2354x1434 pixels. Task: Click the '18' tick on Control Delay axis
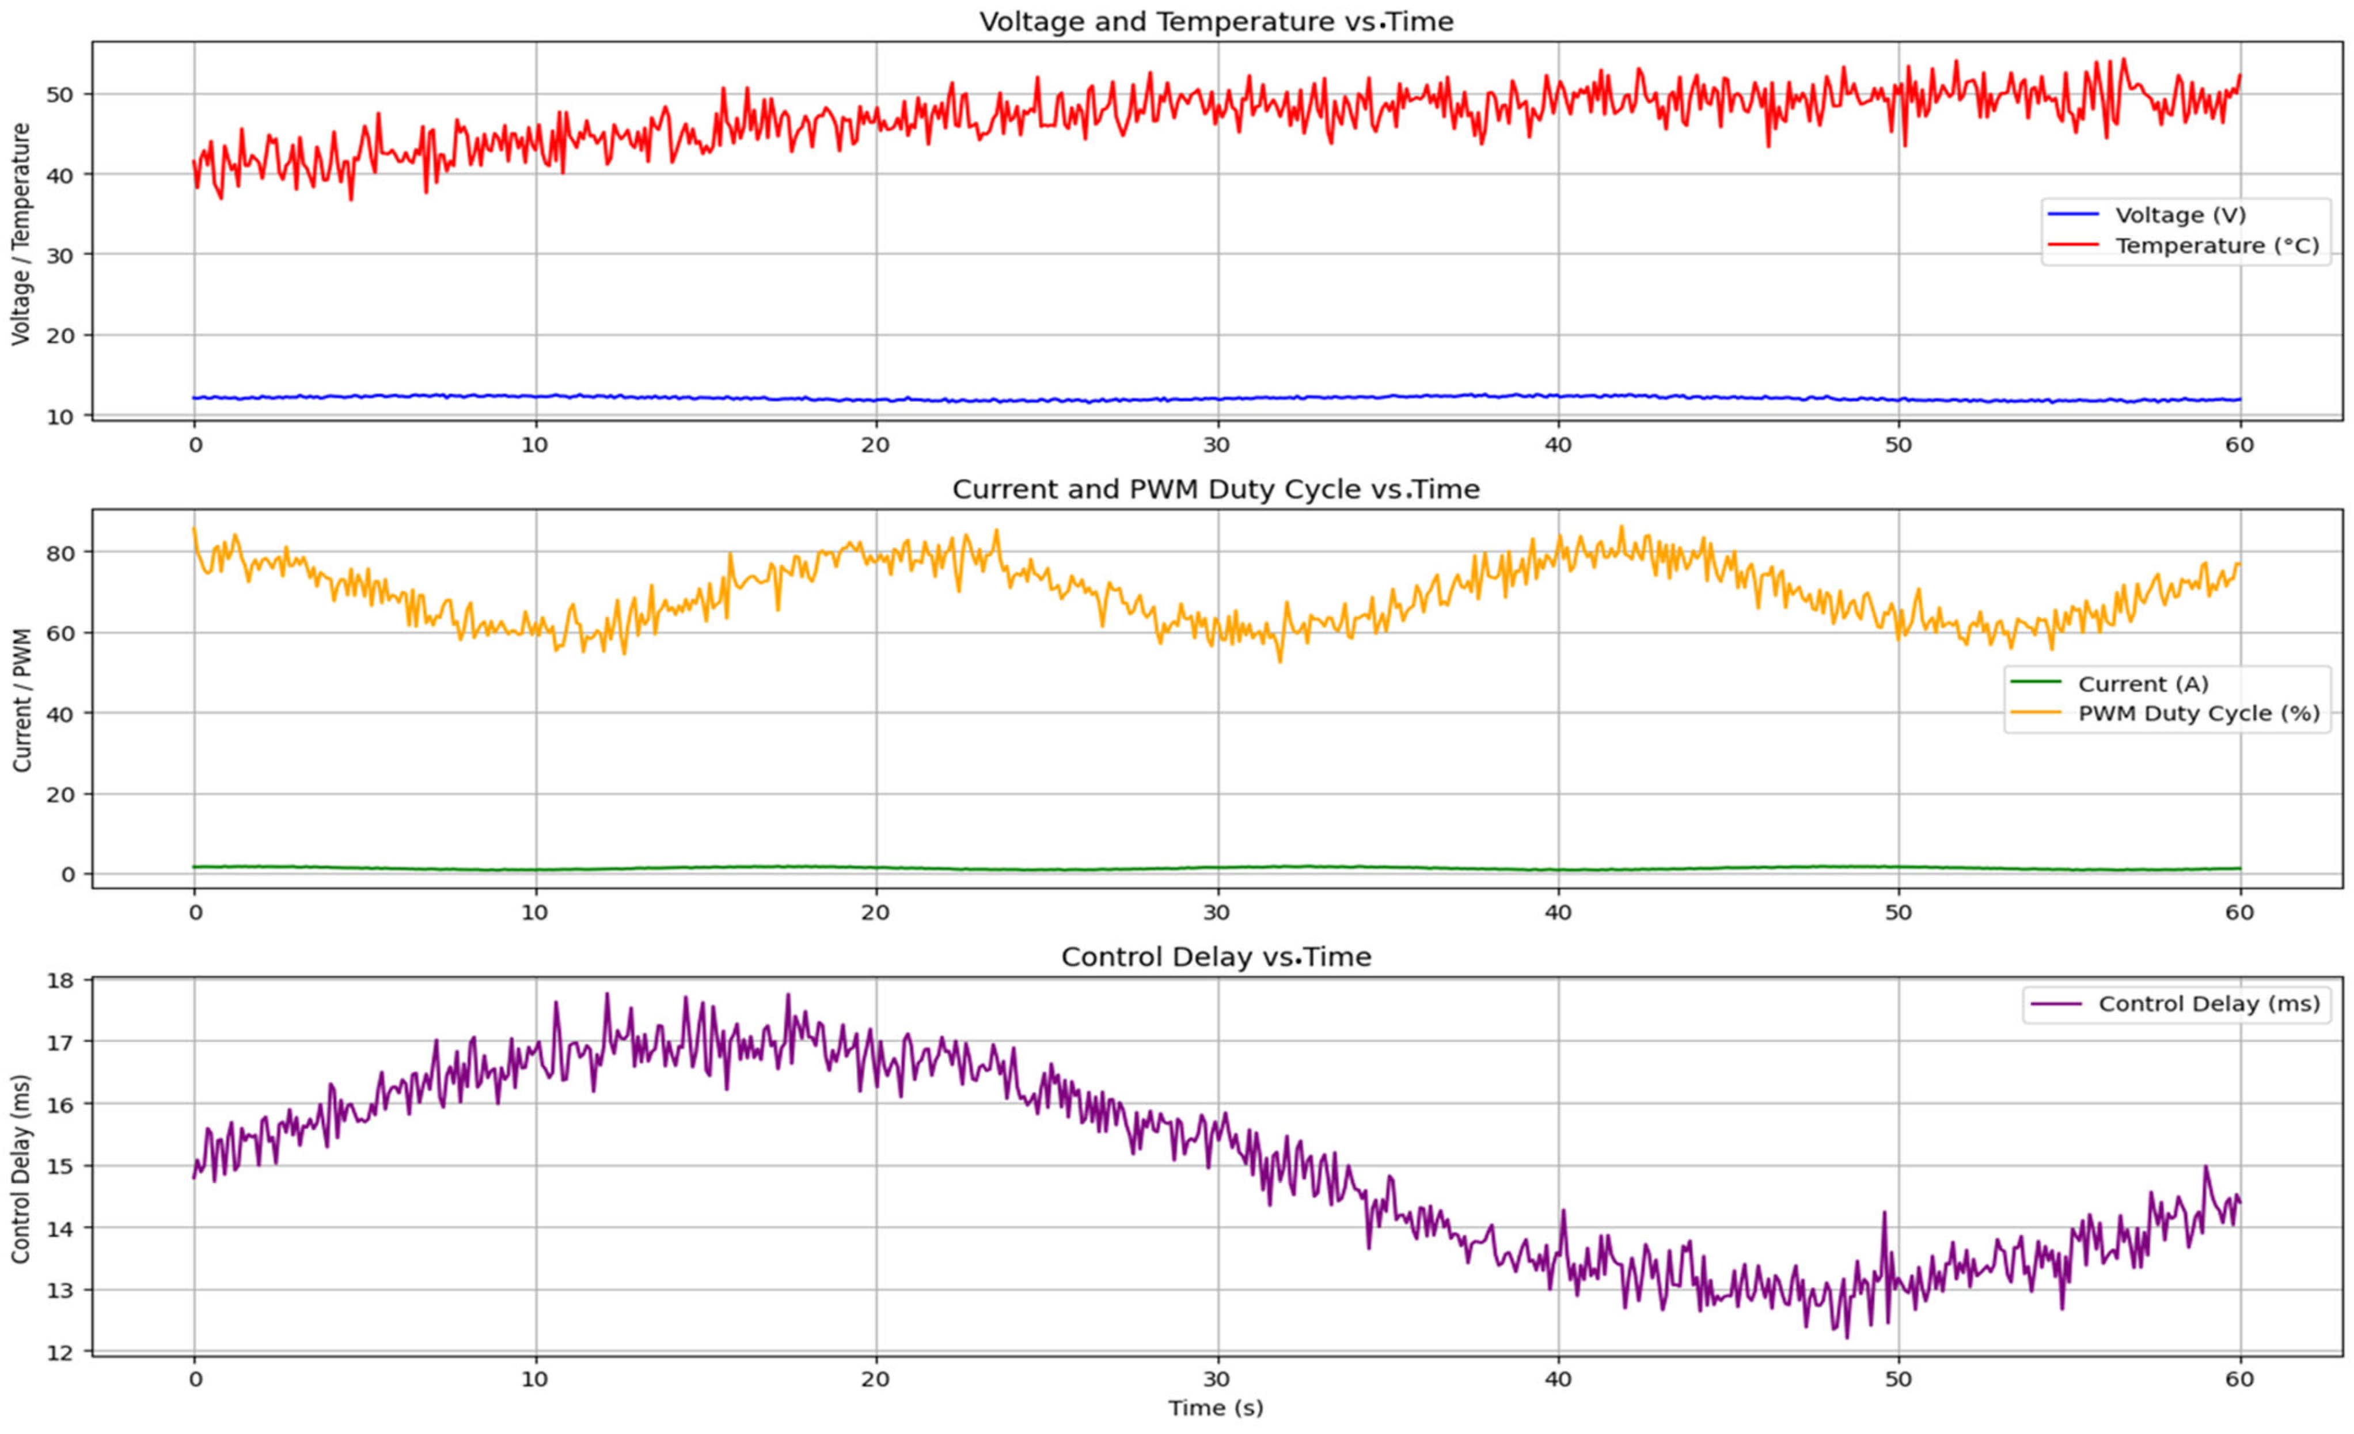61,979
